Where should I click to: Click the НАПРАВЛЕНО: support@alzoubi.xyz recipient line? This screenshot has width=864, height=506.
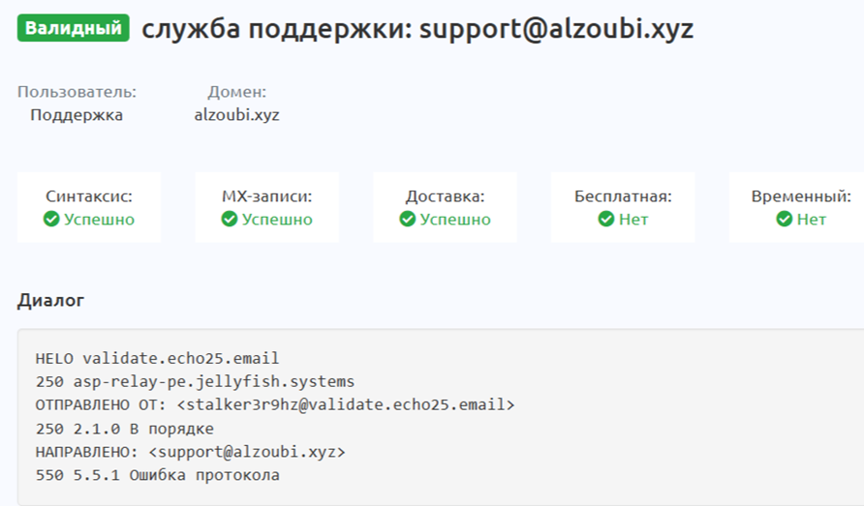pyautogui.click(x=190, y=452)
